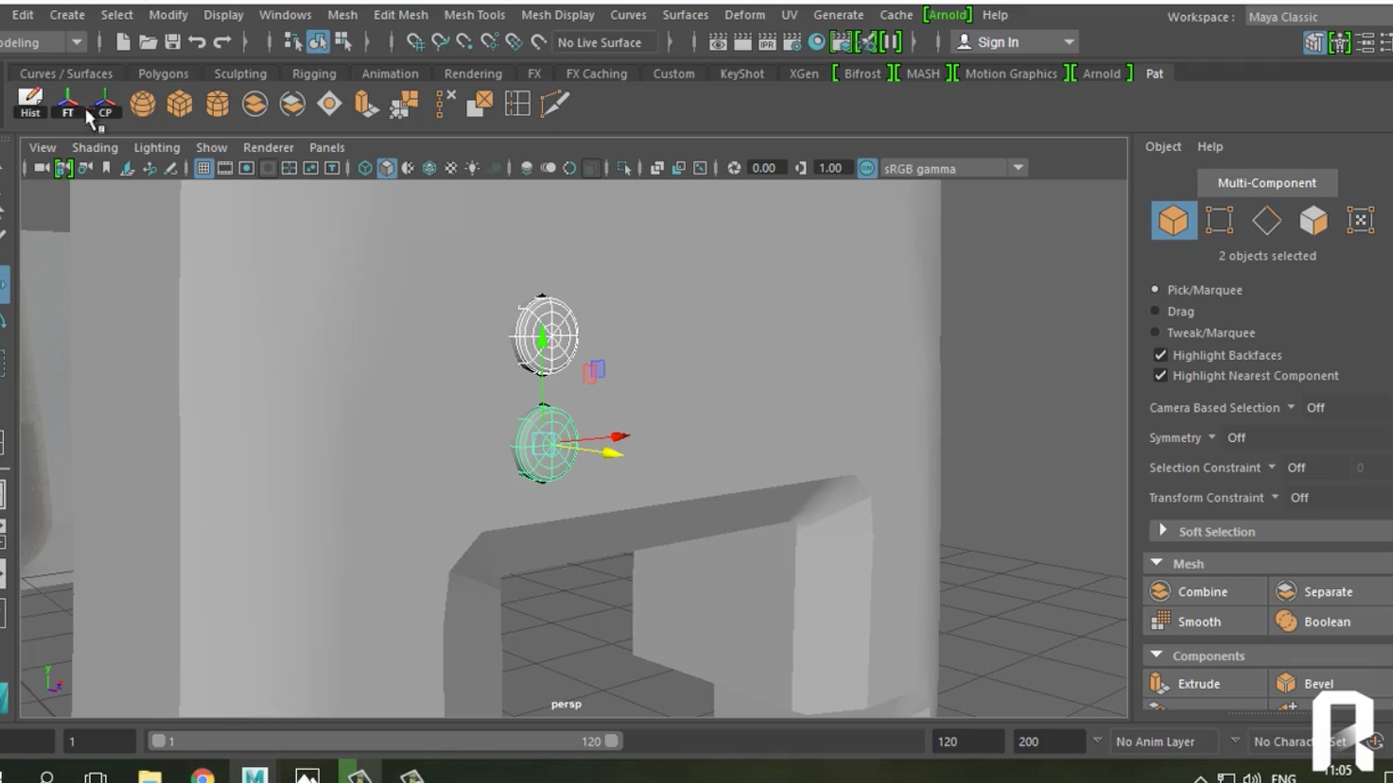Click the IPR render icon

(x=767, y=42)
